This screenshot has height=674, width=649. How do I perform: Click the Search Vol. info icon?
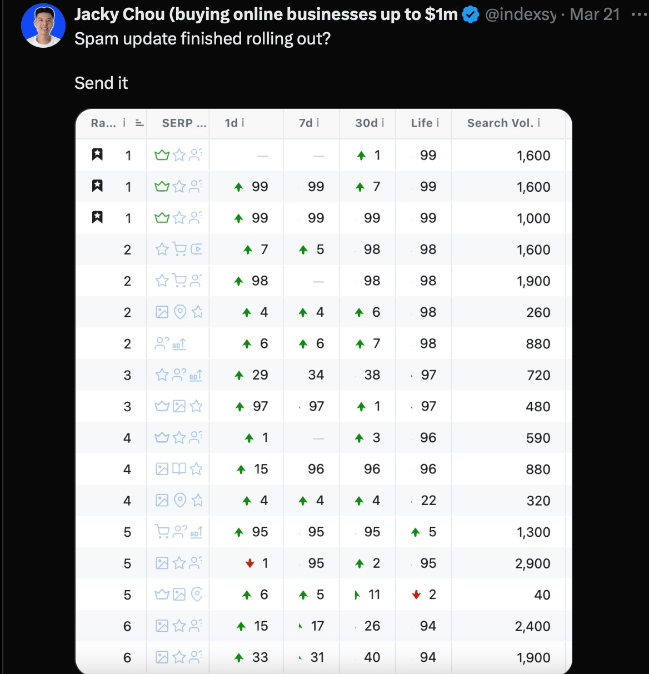click(538, 123)
